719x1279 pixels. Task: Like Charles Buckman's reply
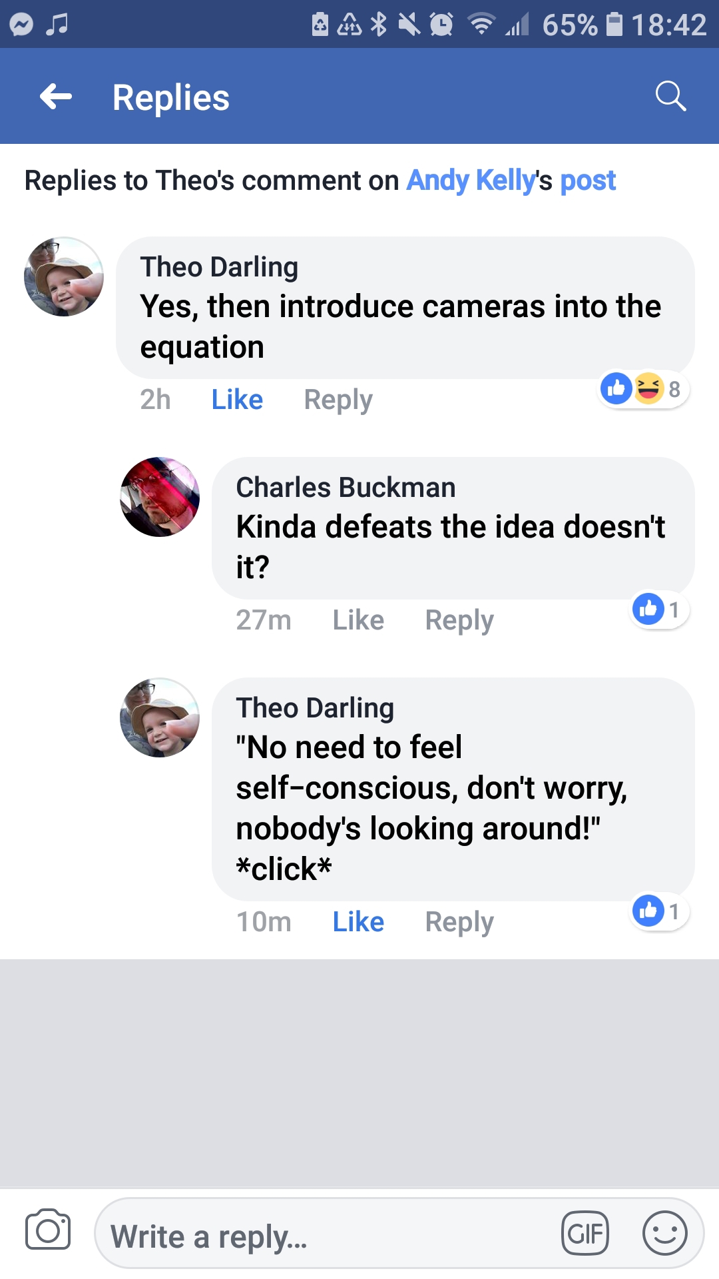tap(358, 620)
